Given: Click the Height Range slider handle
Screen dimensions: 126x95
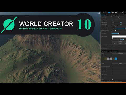Looking at the screenshot, I should pyautogui.click(x=120, y=24).
